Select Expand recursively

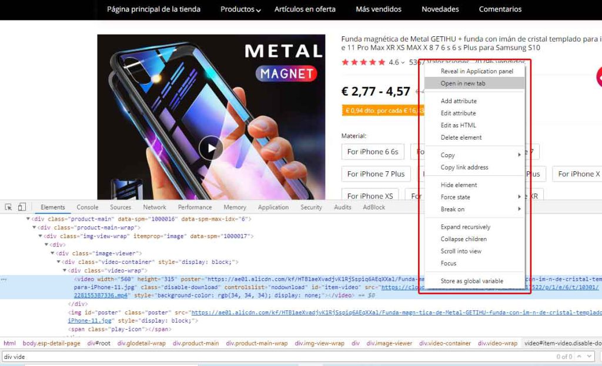[x=474, y=227]
